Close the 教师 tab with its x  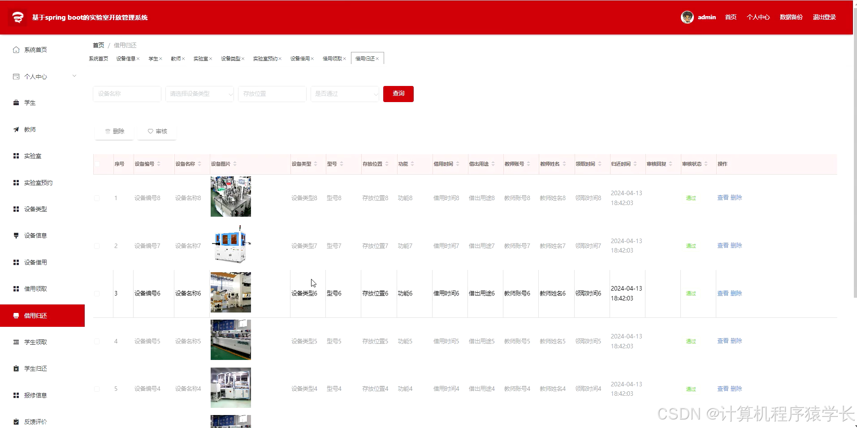183,59
